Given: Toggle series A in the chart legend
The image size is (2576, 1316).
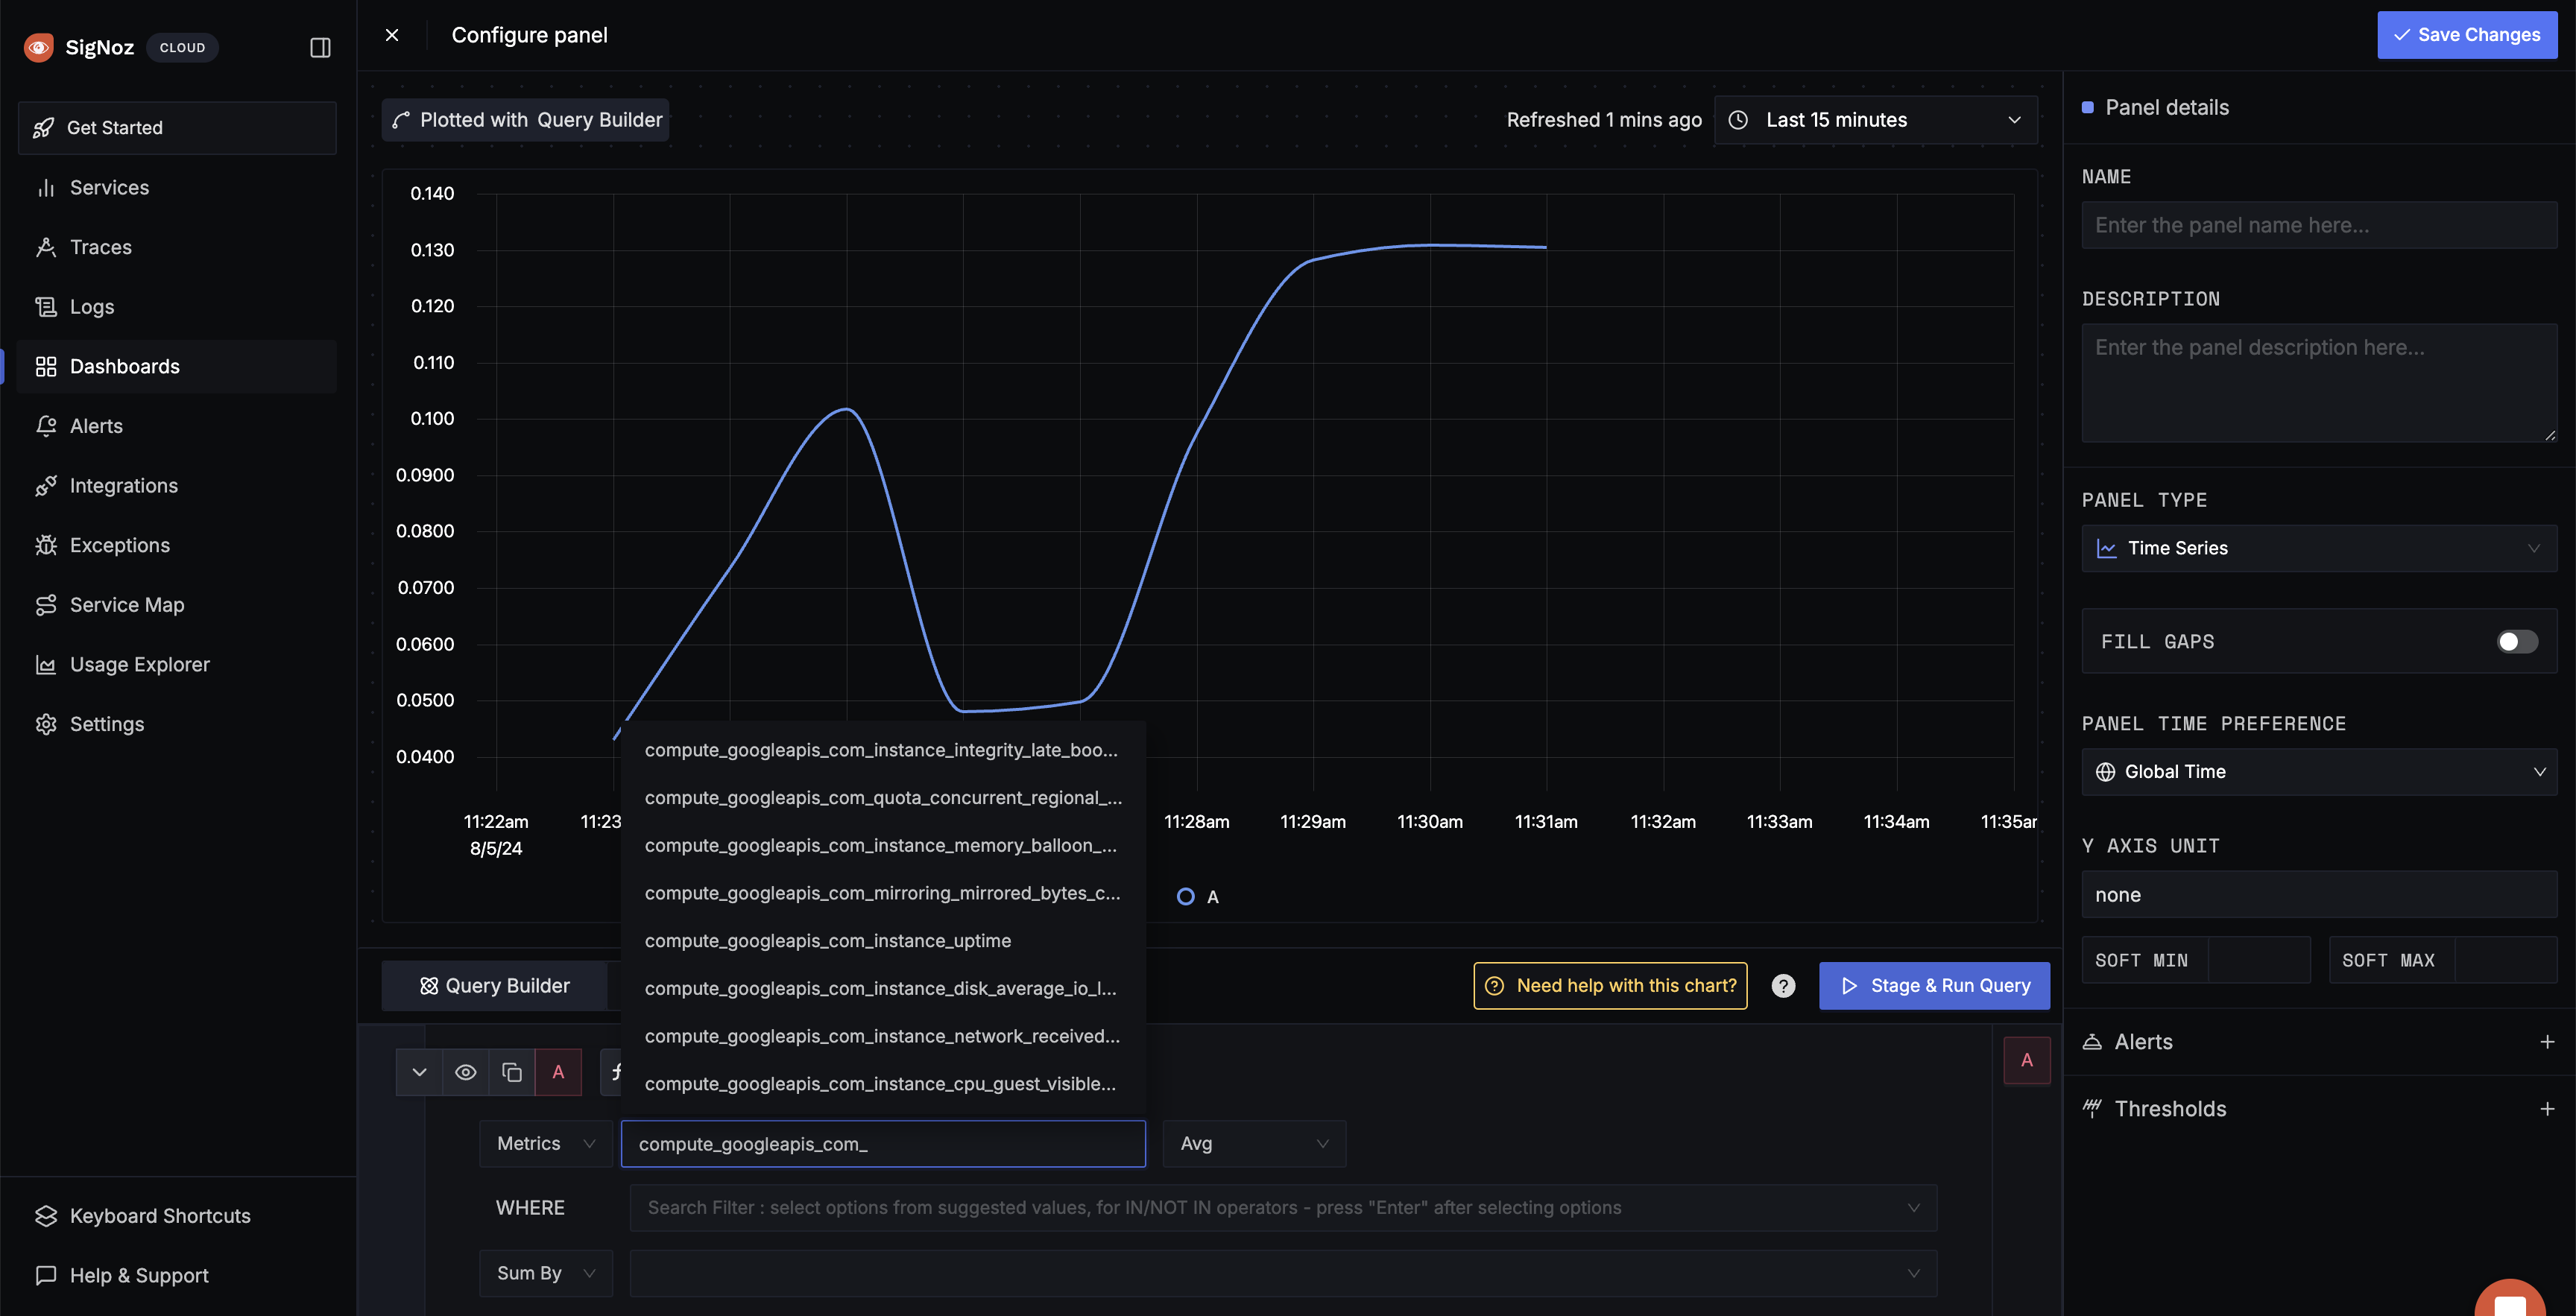Looking at the screenshot, I should 1198,897.
